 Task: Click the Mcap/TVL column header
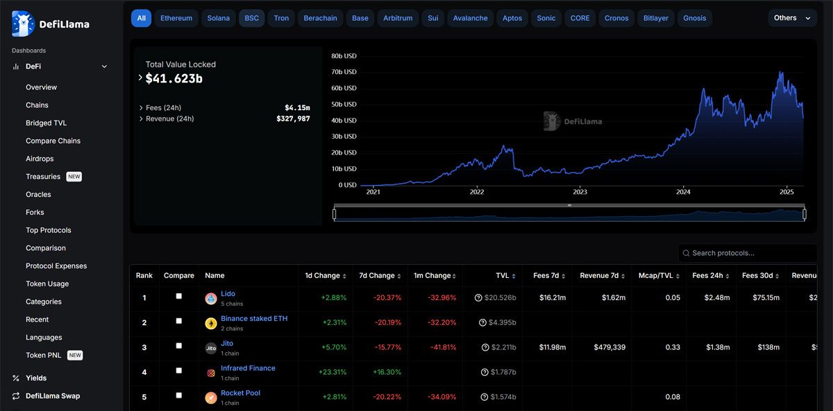[x=655, y=276]
